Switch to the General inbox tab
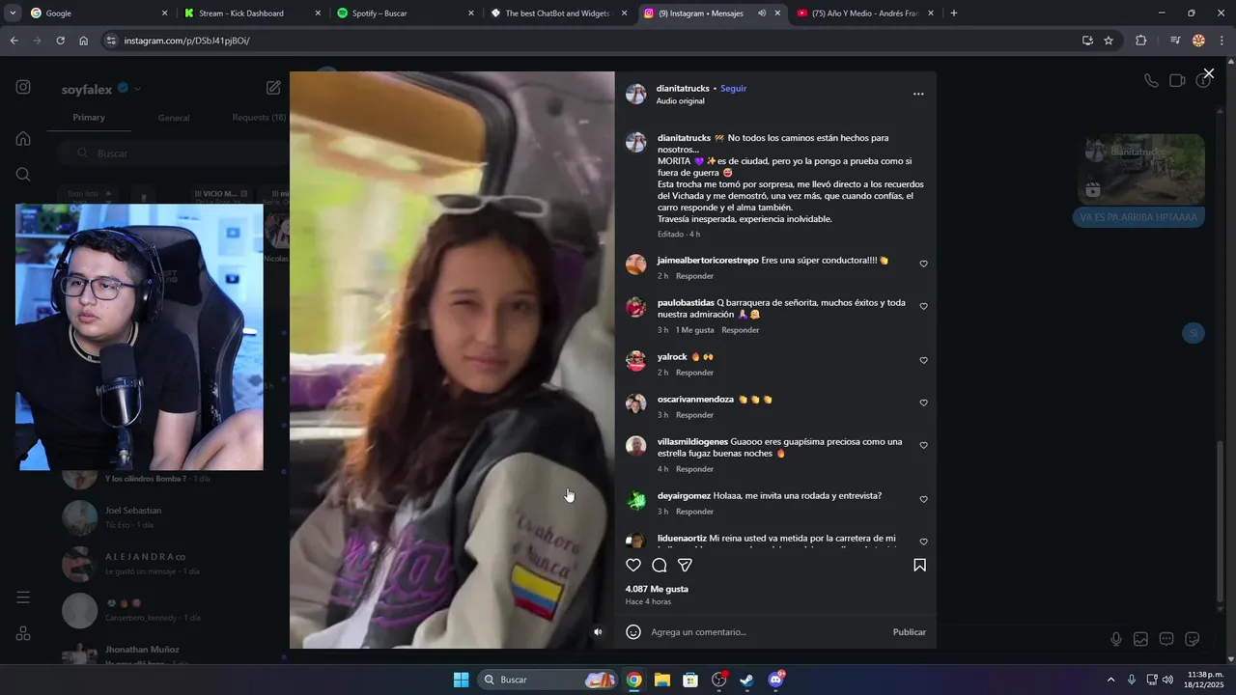1236x695 pixels. point(174,118)
